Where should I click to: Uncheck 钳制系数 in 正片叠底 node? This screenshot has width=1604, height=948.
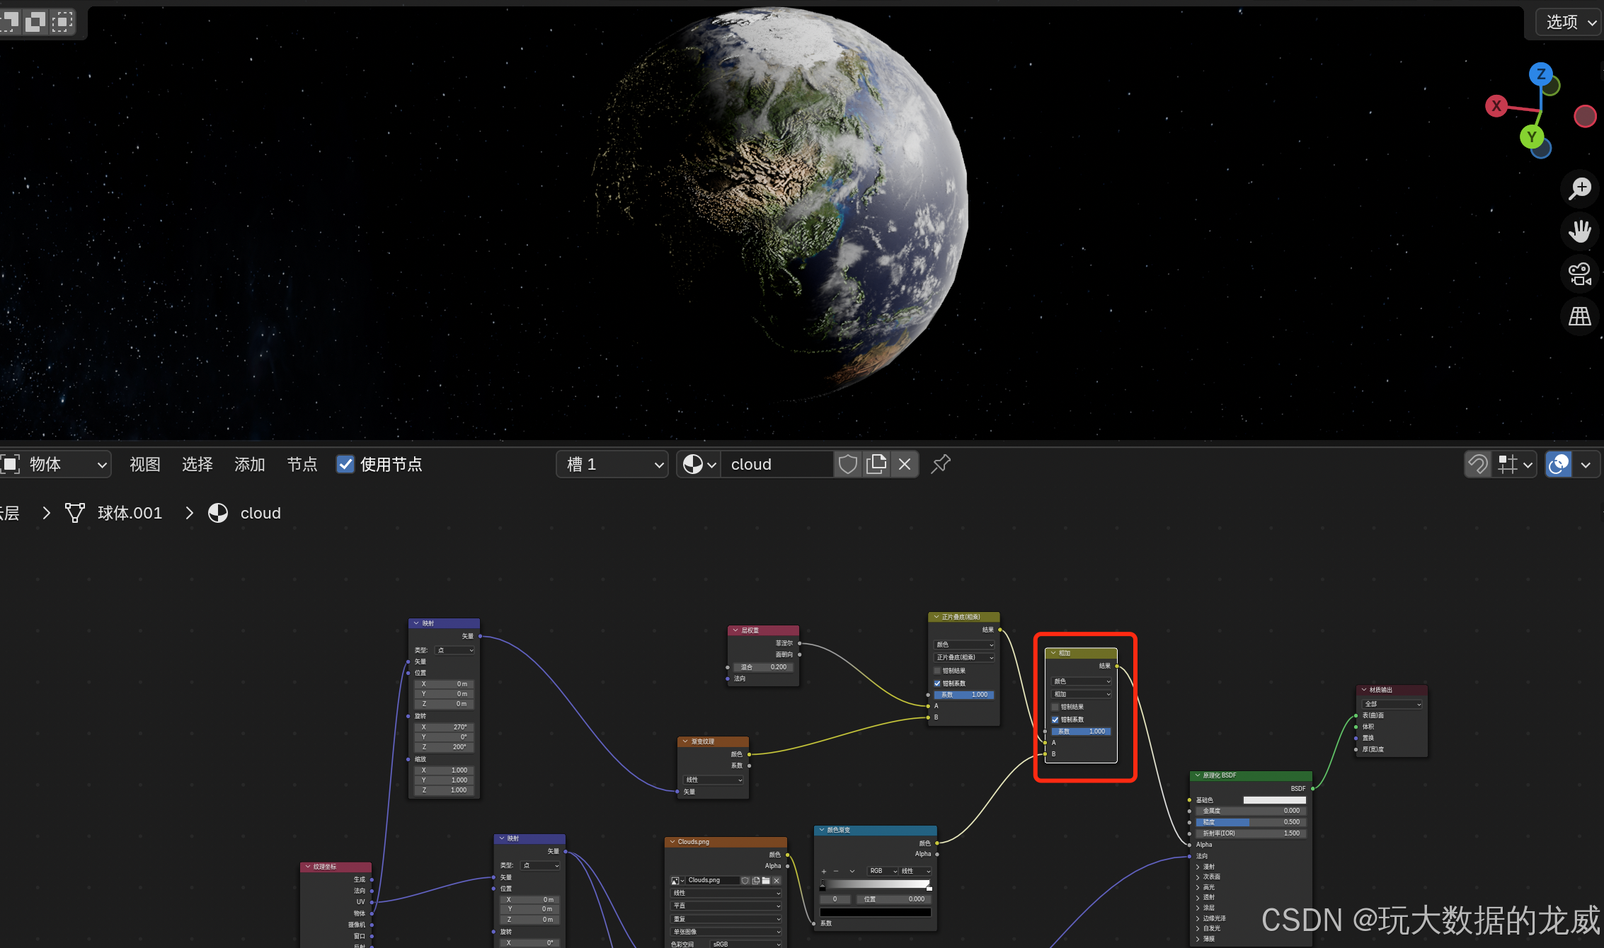coord(937,683)
